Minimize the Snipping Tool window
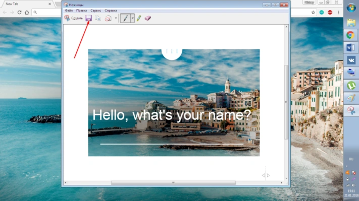This screenshot has height=201, width=359. coord(267,5)
